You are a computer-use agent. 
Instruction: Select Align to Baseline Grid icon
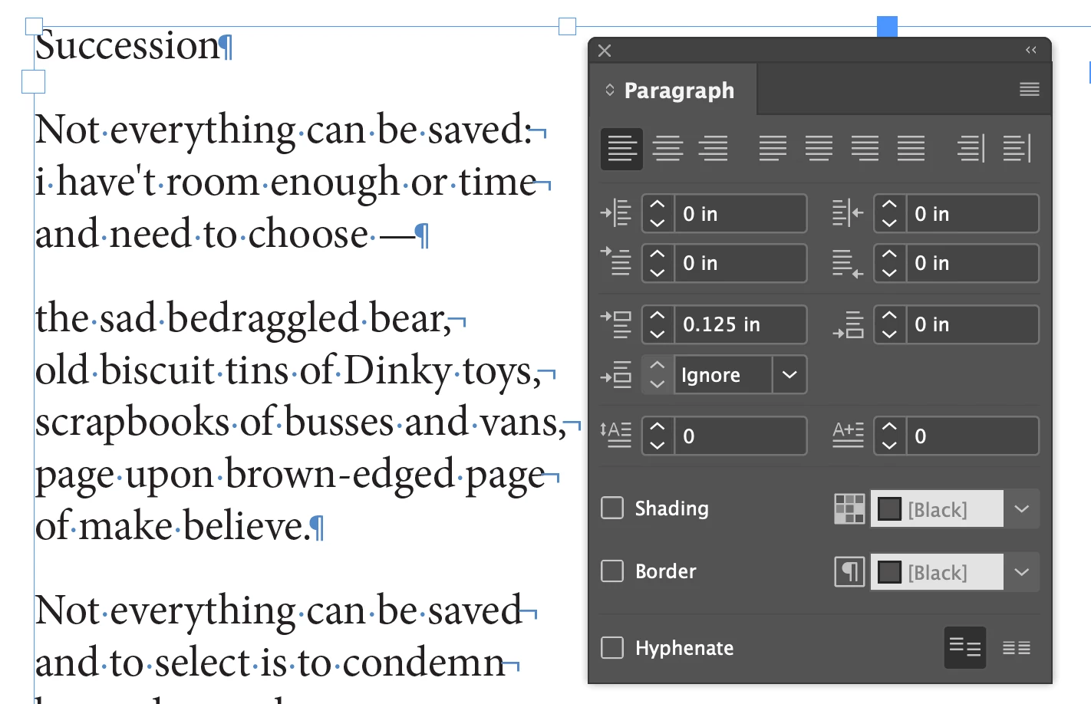pos(1017,648)
